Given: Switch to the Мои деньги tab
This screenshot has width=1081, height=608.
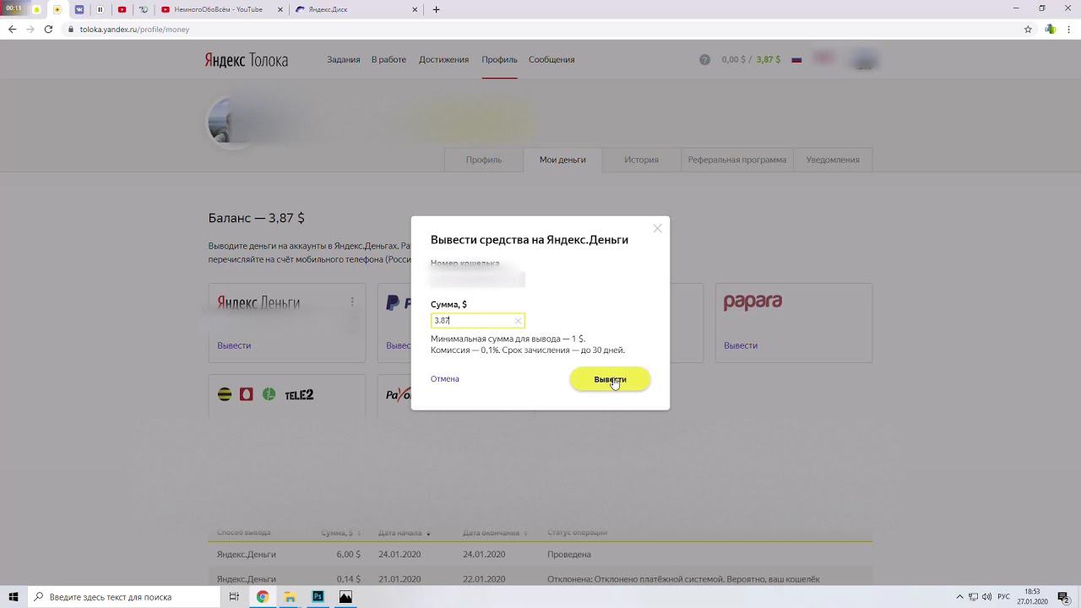Looking at the screenshot, I should pyautogui.click(x=562, y=160).
